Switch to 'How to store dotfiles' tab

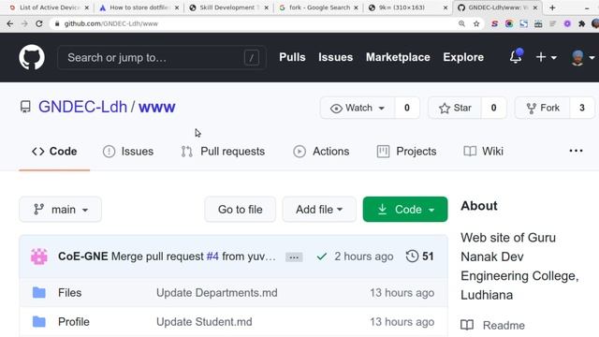click(x=139, y=7)
